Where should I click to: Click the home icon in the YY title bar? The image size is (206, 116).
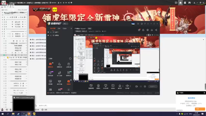point(181,3)
